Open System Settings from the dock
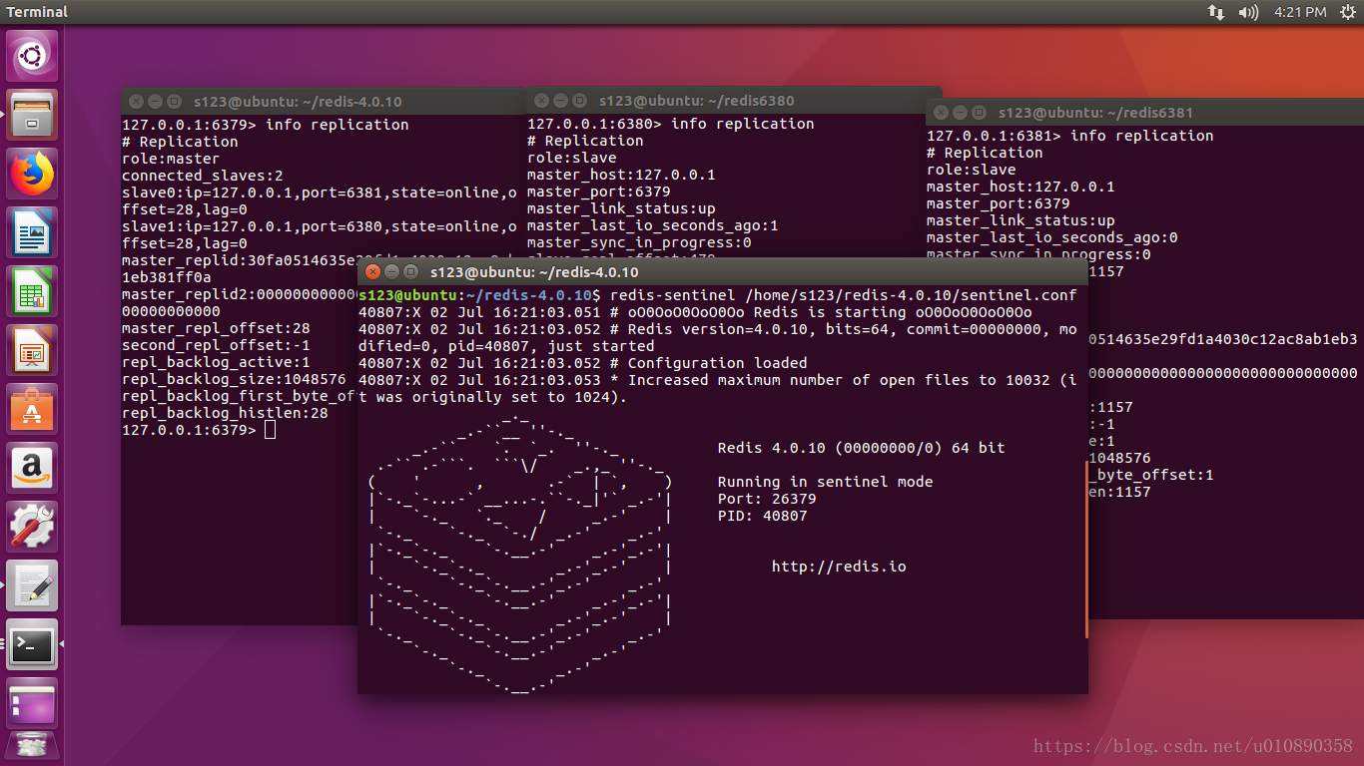Screen dimensions: 1364x766 click(x=32, y=527)
